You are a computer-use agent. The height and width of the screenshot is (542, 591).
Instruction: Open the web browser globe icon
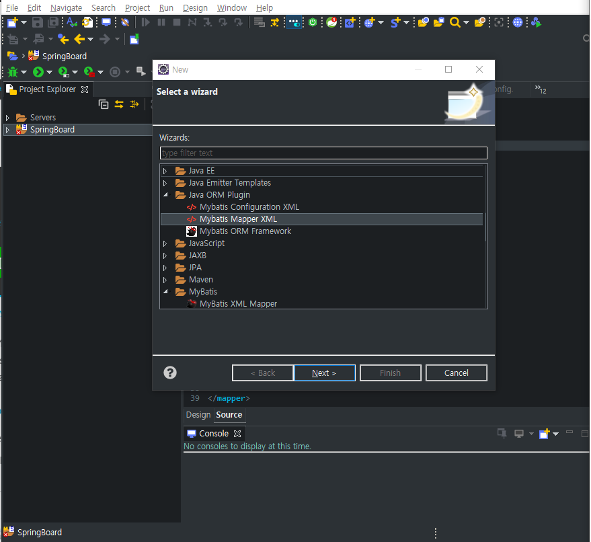[x=518, y=23]
